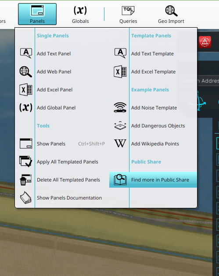Screen dimensions: 219x276
Task: Click the Delete All Templated Panels trash icon
Action: [x=26, y=180]
